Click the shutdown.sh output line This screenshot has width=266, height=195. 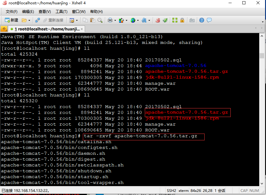[56, 171]
